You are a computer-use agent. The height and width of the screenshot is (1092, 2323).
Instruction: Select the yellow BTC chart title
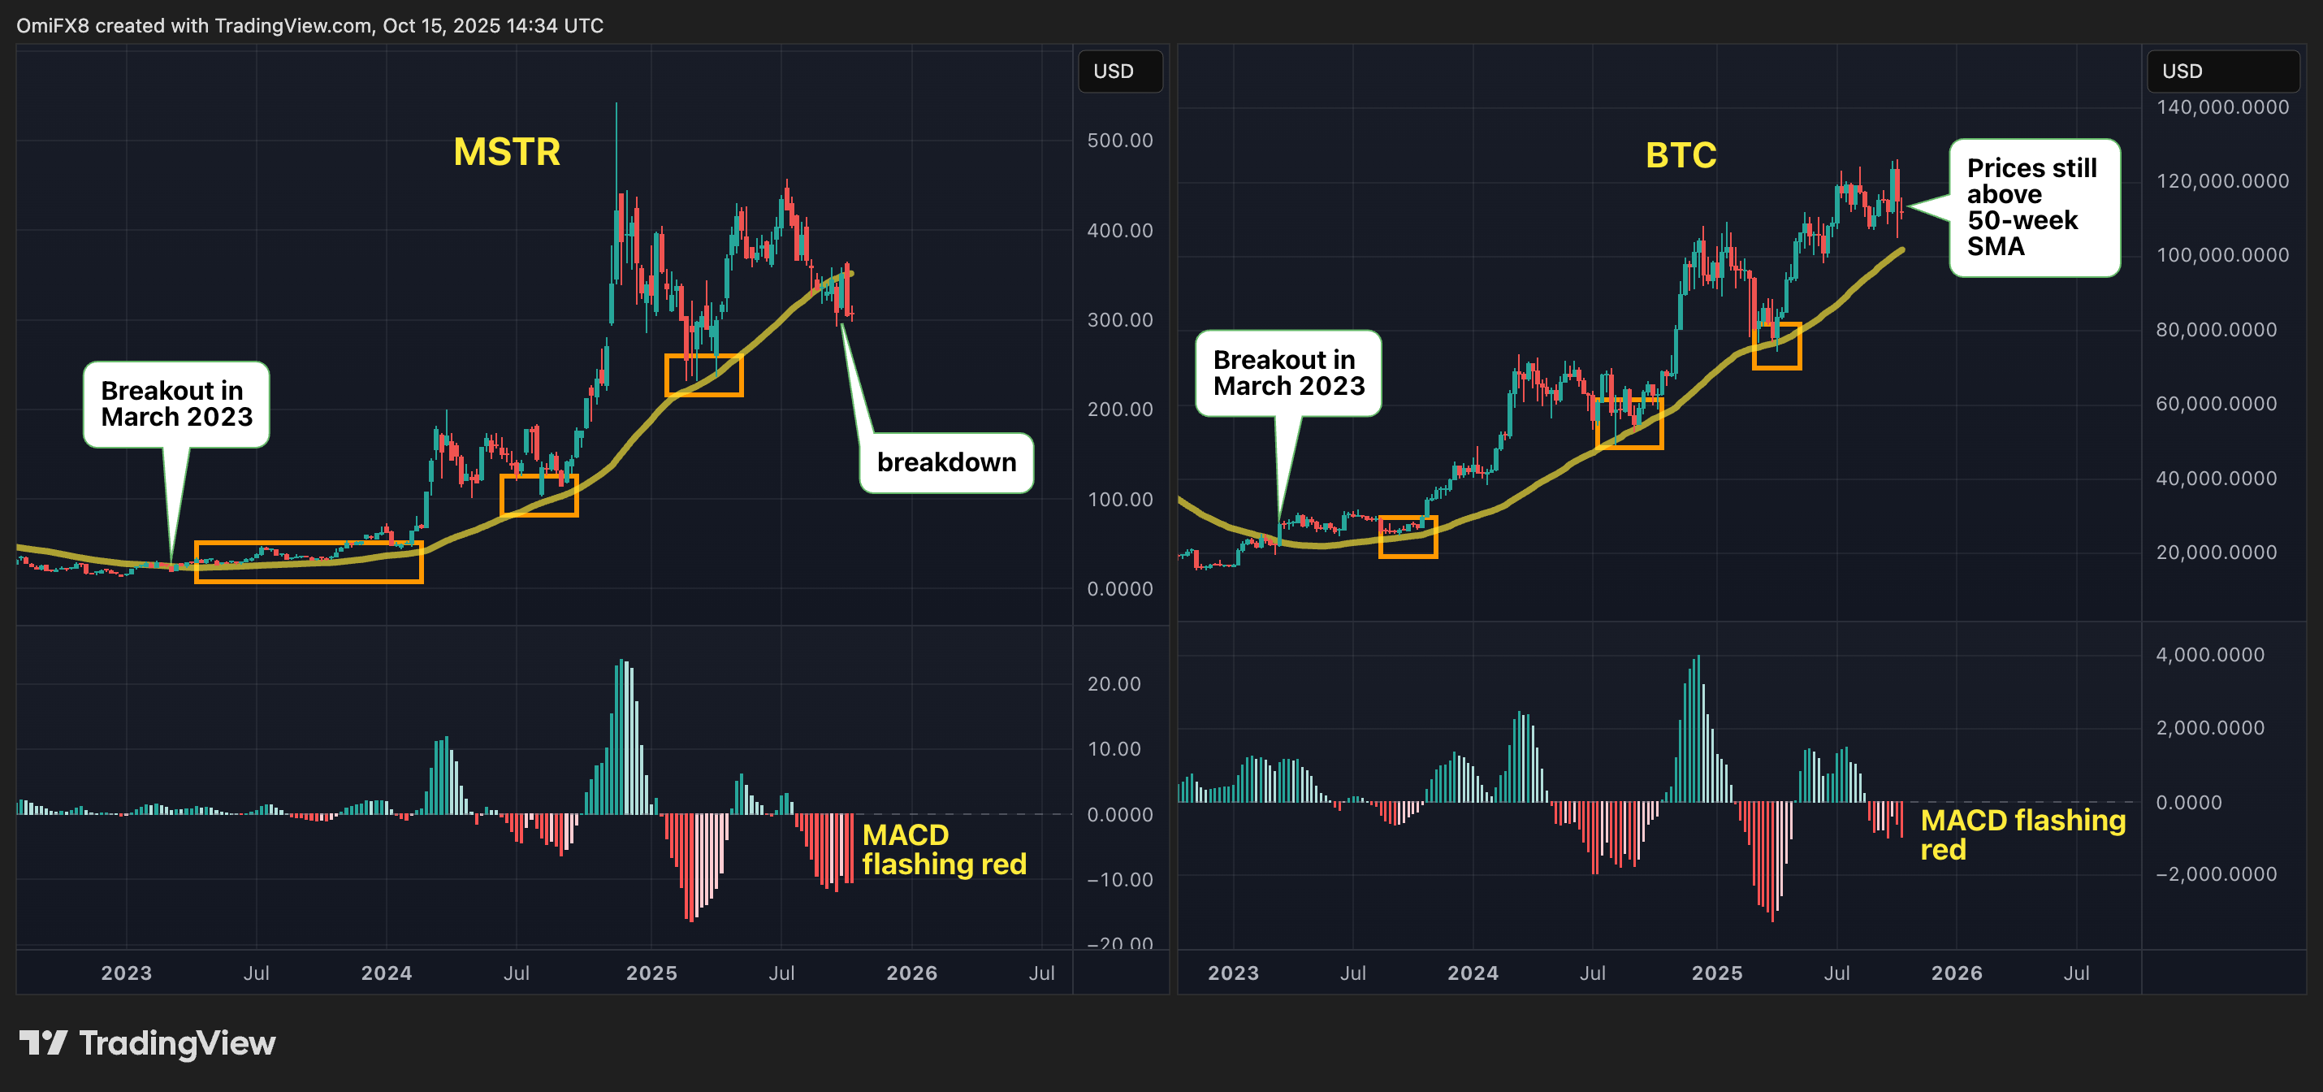1681,155
